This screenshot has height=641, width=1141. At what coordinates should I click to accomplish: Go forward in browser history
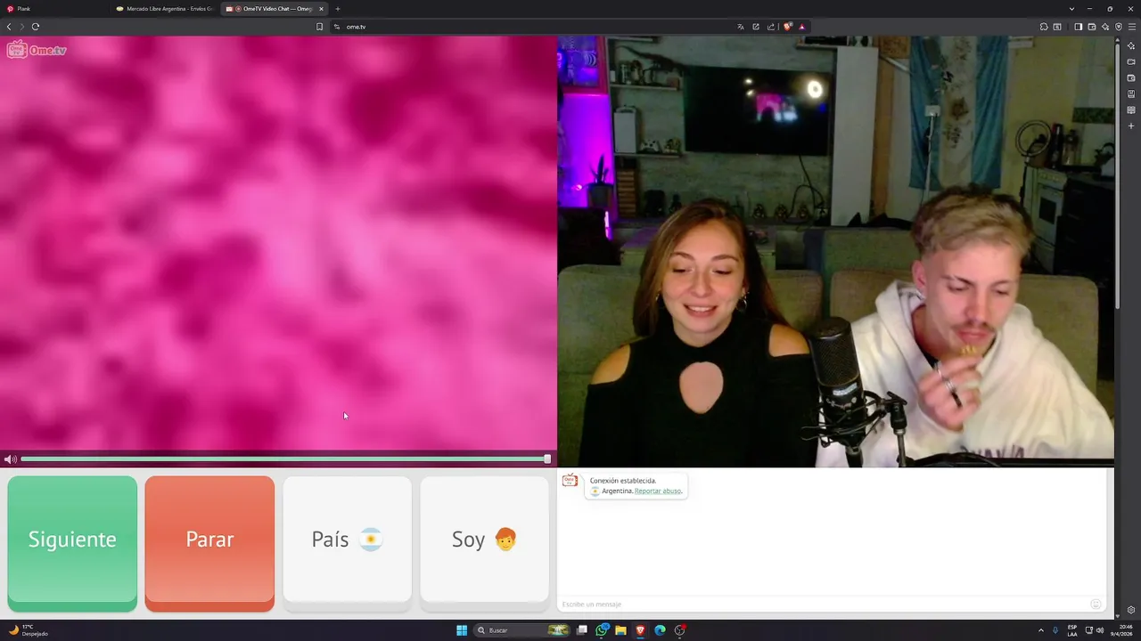(22, 27)
